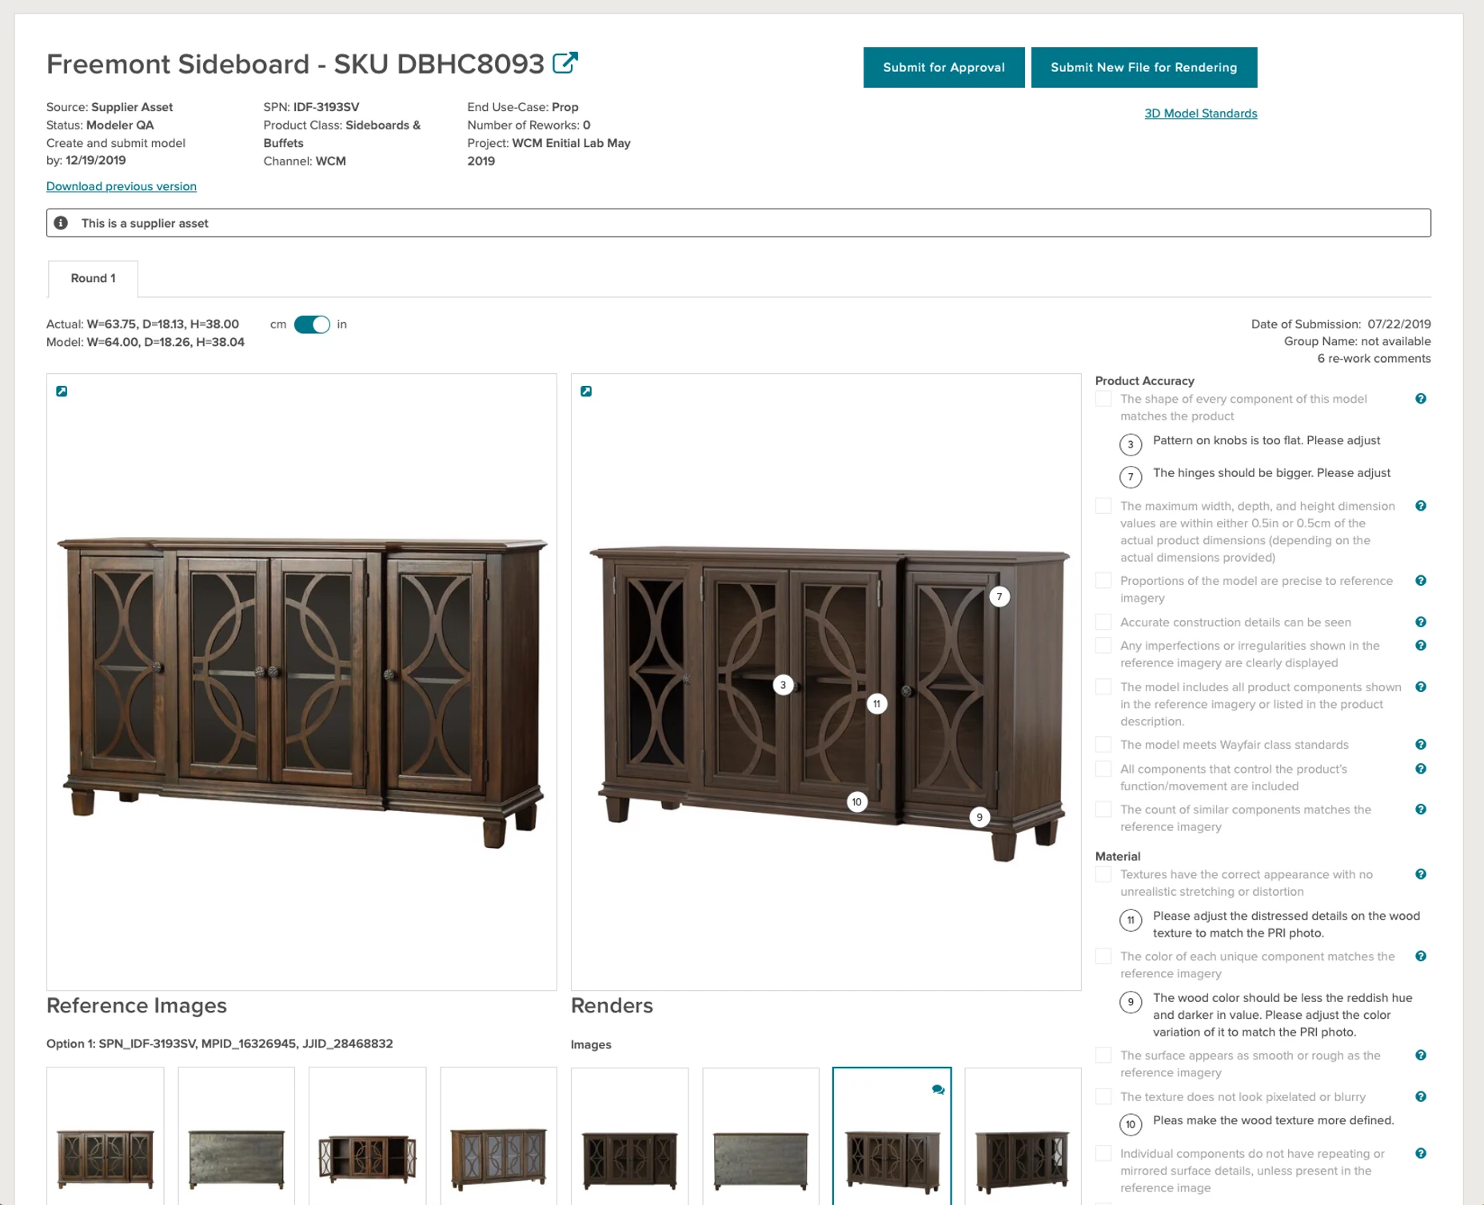Viewport: 1484px width, 1205px height.
Task: Select the open-doors reference thumbnail
Action: click(368, 1135)
